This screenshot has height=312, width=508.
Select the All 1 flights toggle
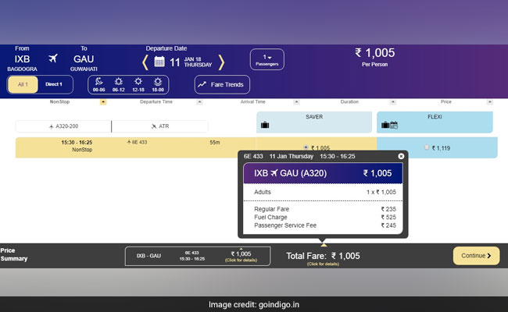[x=23, y=84]
